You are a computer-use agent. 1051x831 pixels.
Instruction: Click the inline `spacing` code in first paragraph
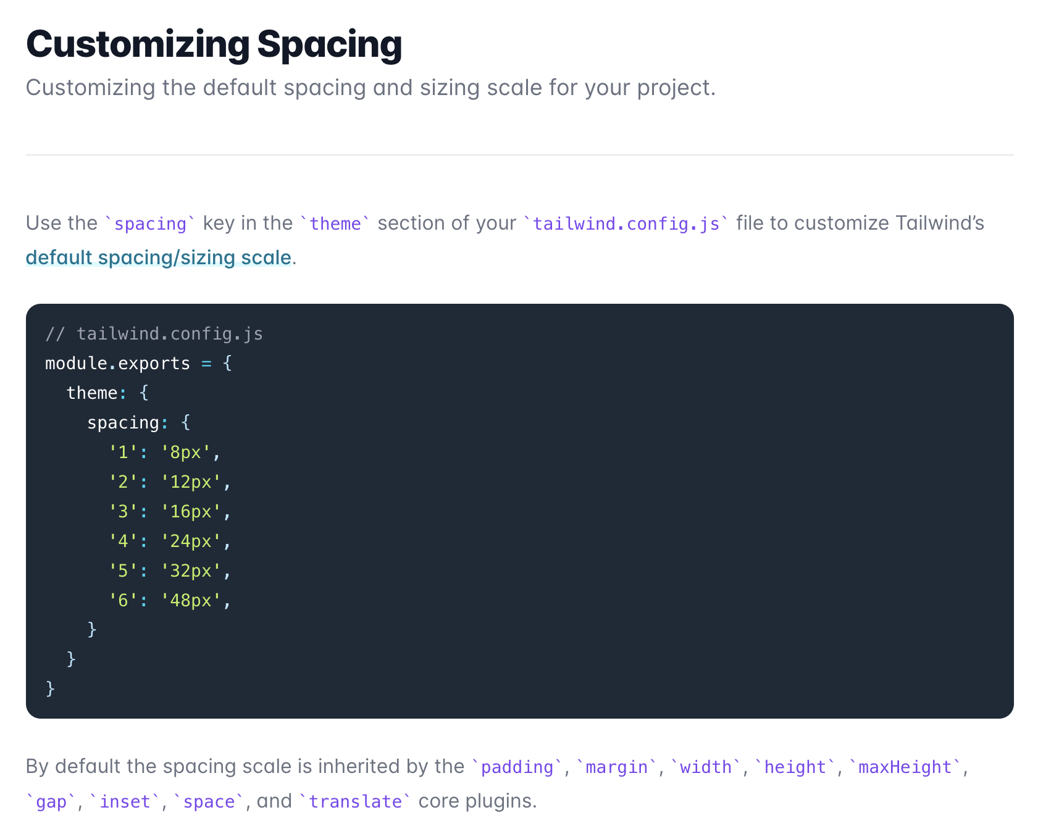click(150, 223)
